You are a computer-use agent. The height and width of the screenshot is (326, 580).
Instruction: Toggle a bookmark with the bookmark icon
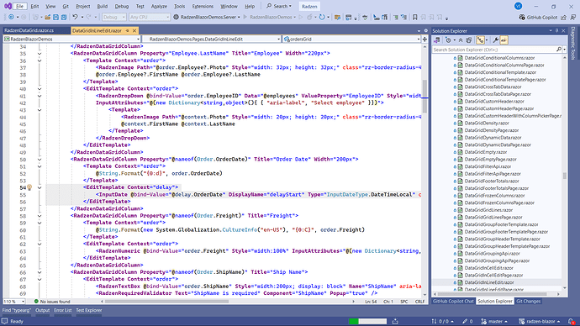415,17
